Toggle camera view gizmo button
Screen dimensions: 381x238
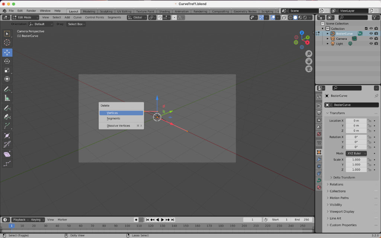click(x=309, y=69)
